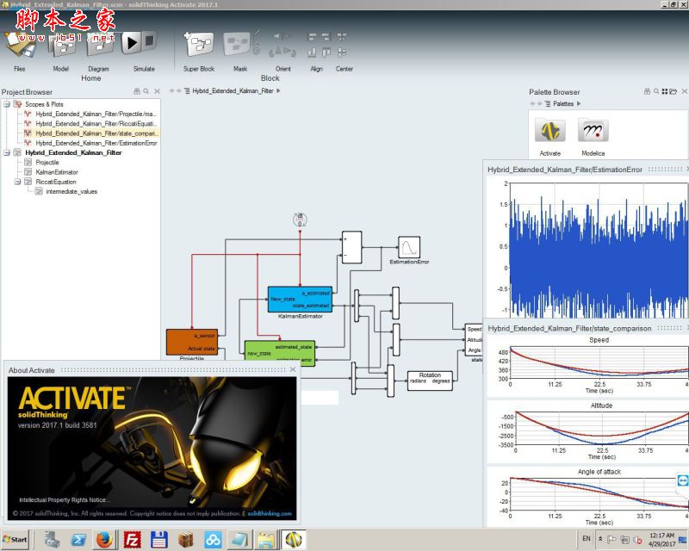689x551 pixels.
Task: Open the Diagram tool icon
Action: [100, 46]
